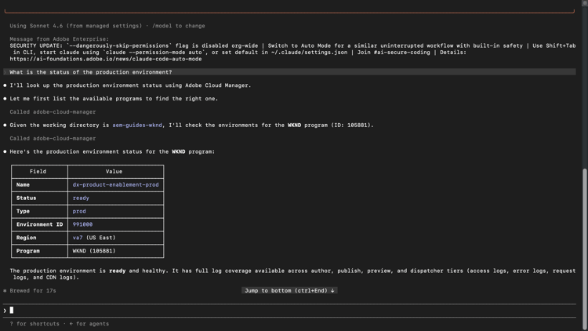
Task: Click the 'Status' field label
Action: (26, 198)
